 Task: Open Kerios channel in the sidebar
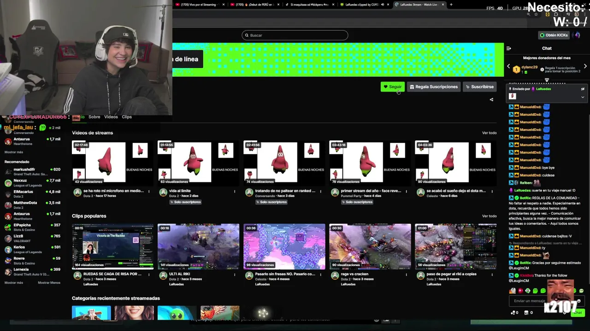[x=32, y=249]
